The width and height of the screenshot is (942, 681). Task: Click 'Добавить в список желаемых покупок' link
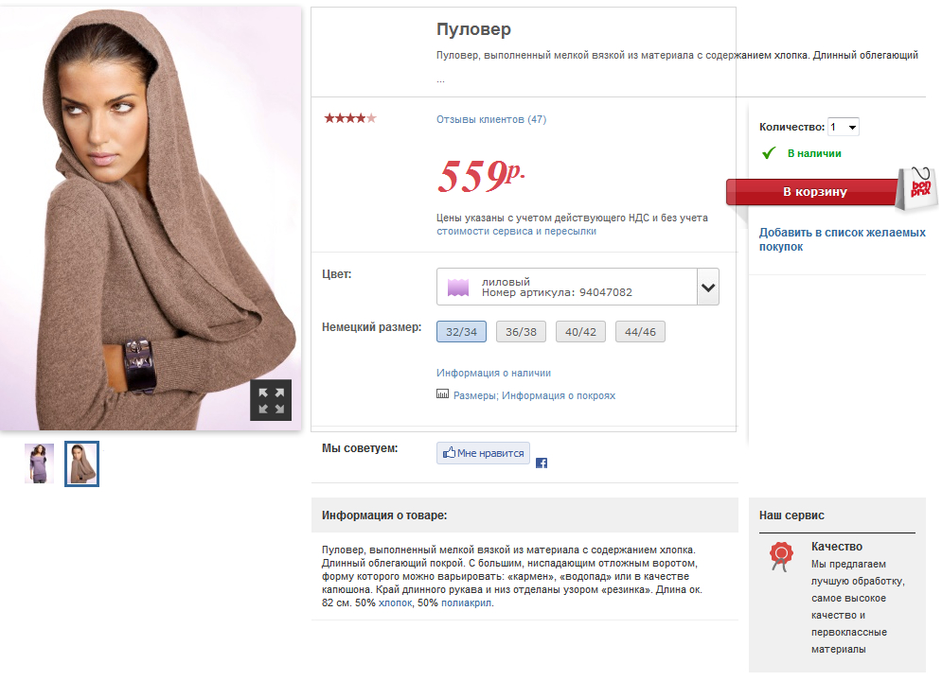(842, 239)
